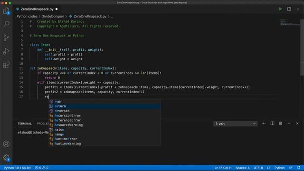This screenshot has width=304, height=171.
Task: Open the Explorer view in activity bar
Action: pyautogui.click(x=6, y=11)
